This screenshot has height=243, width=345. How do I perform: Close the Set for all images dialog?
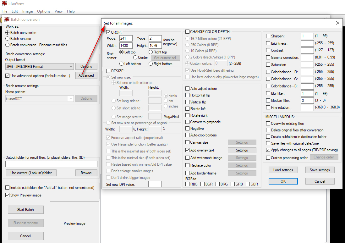click(338, 23)
